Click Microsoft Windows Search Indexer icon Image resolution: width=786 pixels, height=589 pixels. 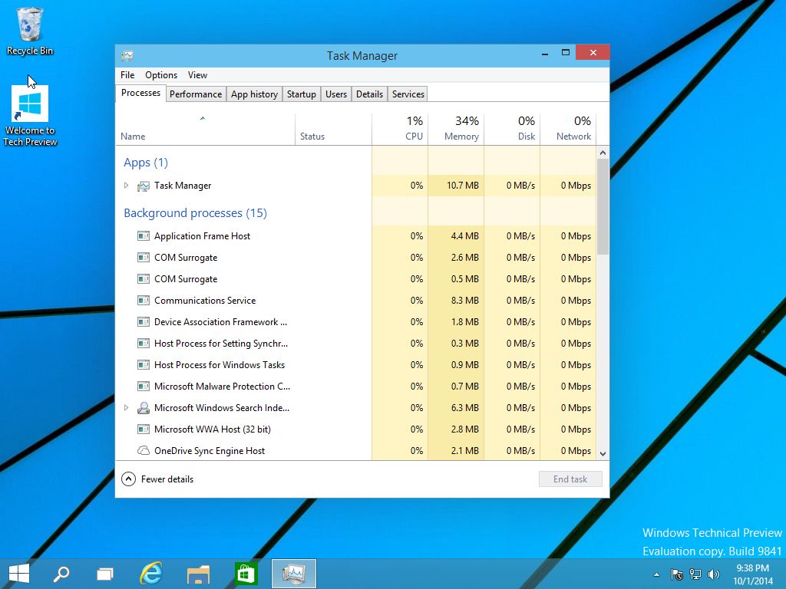[144, 408]
